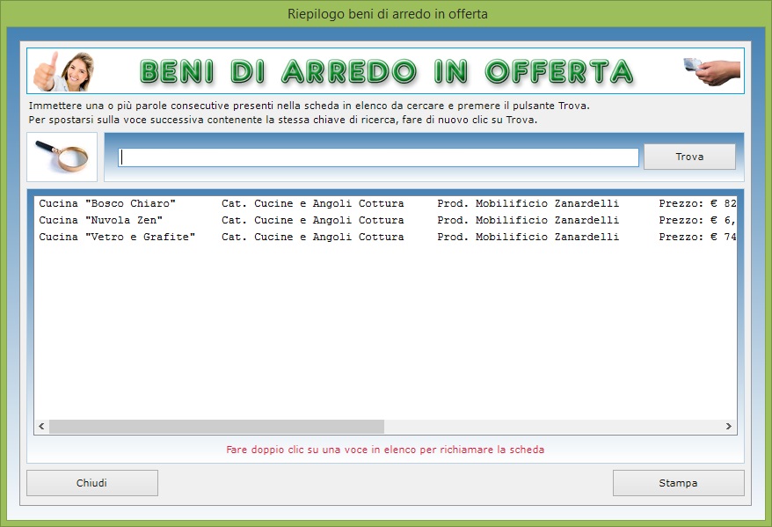
Task: Click the thumbs-up woman image in banner
Action: coord(64,71)
